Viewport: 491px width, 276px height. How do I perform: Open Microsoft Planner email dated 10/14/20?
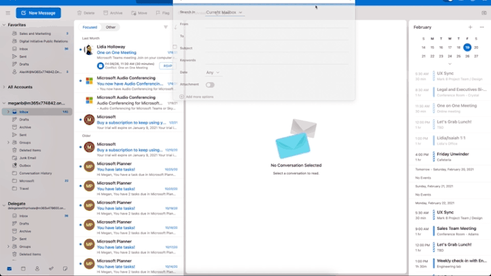click(129, 266)
